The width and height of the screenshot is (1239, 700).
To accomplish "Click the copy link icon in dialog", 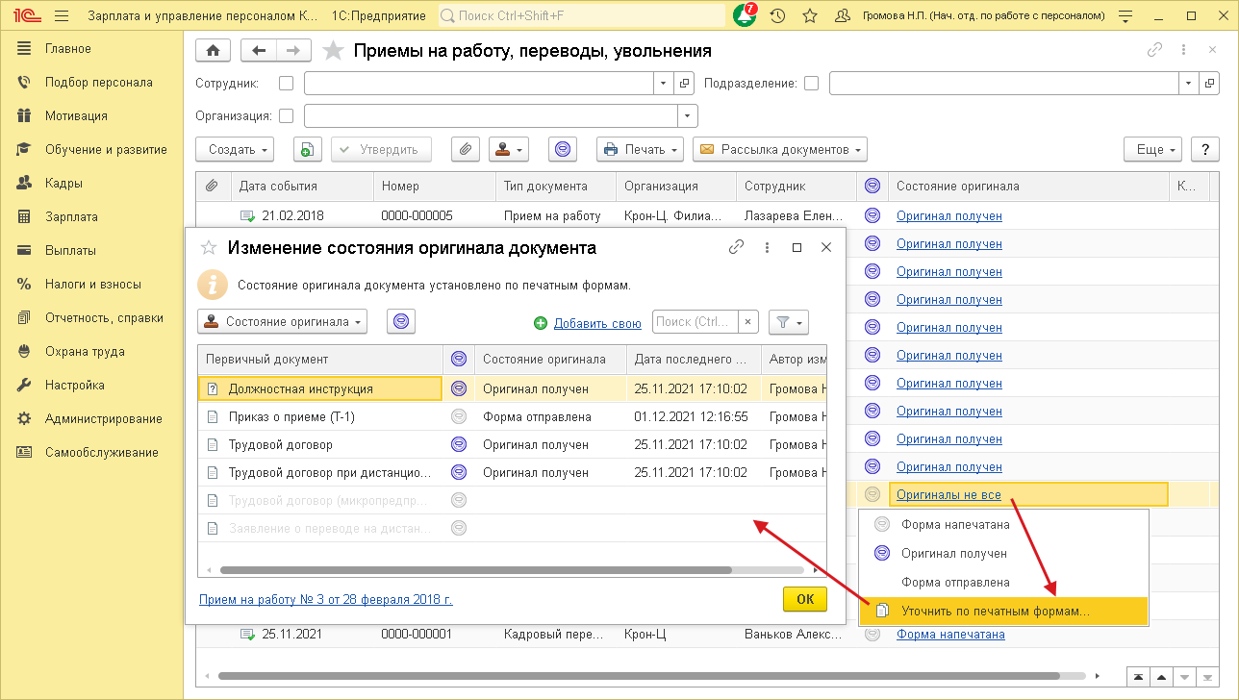I will tap(736, 247).
